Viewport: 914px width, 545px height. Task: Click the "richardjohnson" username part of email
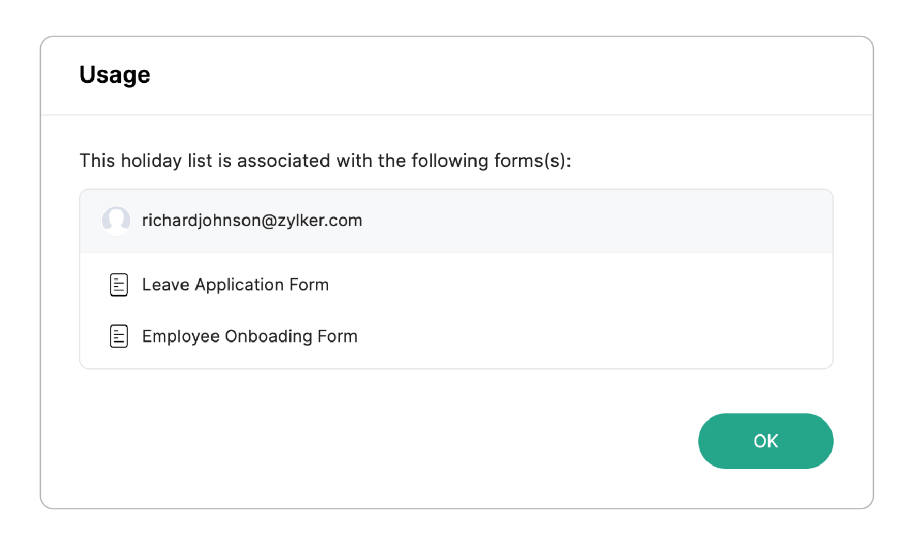(x=201, y=221)
